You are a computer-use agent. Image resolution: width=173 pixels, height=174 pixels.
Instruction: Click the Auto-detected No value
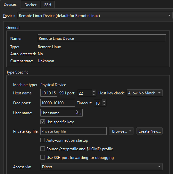point(40,54)
